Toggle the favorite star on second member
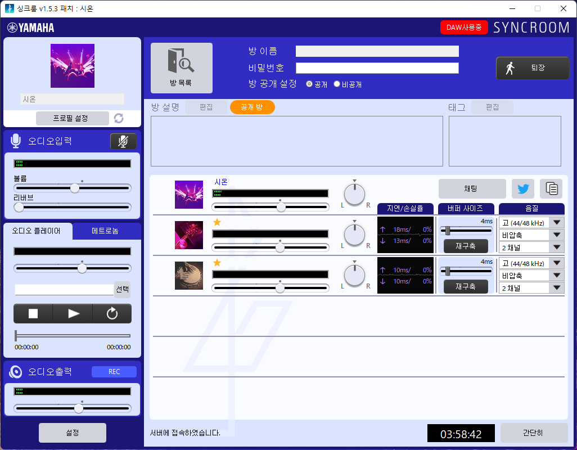577x450 pixels. pyautogui.click(x=217, y=223)
